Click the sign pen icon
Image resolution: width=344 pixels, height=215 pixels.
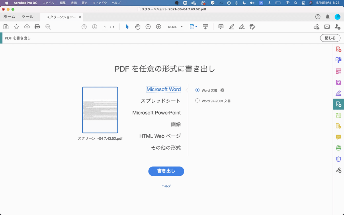pyautogui.click(x=242, y=27)
